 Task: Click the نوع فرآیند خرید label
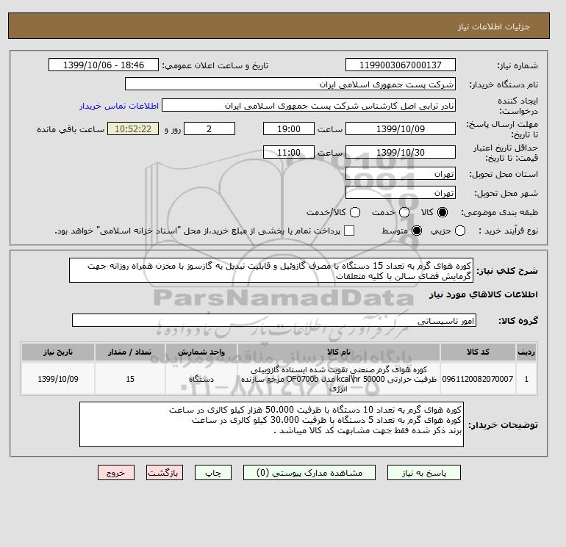click(508, 231)
